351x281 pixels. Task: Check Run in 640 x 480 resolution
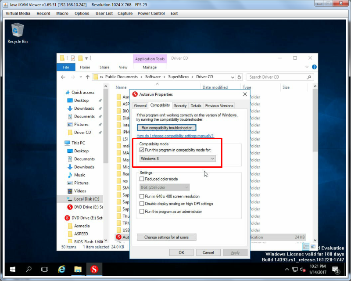[x=142, y=196]
